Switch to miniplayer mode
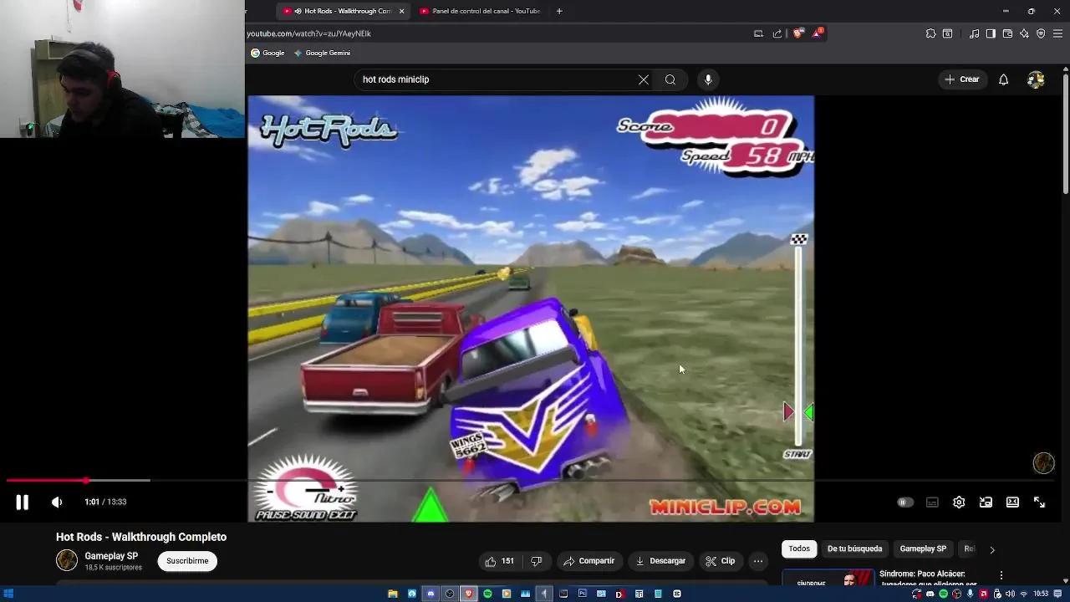 pyautogui.click(x=986, y=503)
